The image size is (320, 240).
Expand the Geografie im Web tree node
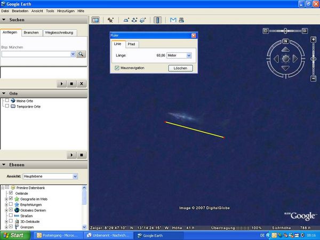coord(6,199)
